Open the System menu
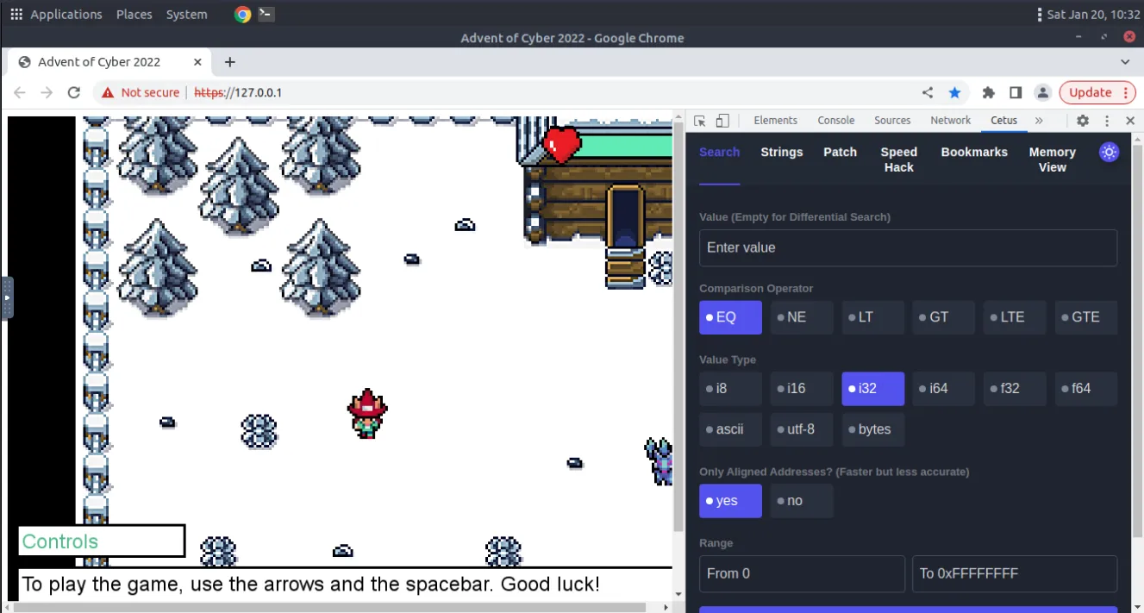The width and height of the screenshot is (1144, 613). 187,14
